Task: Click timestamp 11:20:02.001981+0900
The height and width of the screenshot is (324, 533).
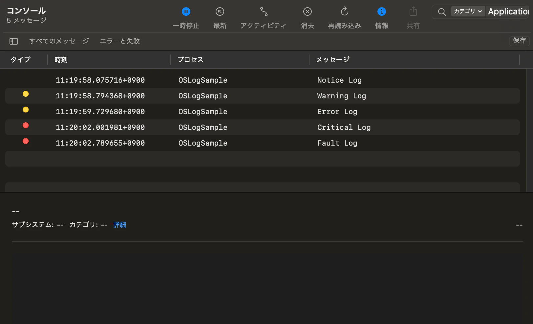Action: (100, 127)
